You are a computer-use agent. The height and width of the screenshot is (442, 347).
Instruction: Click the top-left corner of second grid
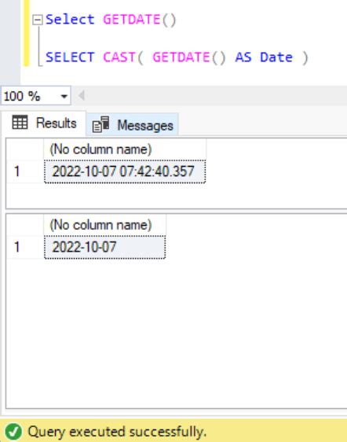[x=25, y=225]
